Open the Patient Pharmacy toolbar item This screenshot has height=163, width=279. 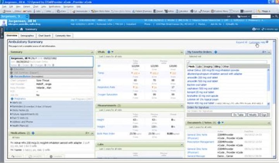click(142, 11)
